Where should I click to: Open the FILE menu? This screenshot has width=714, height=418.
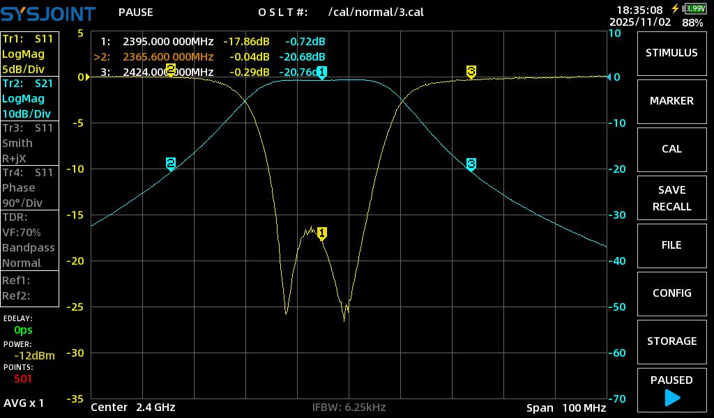point(671,245)
